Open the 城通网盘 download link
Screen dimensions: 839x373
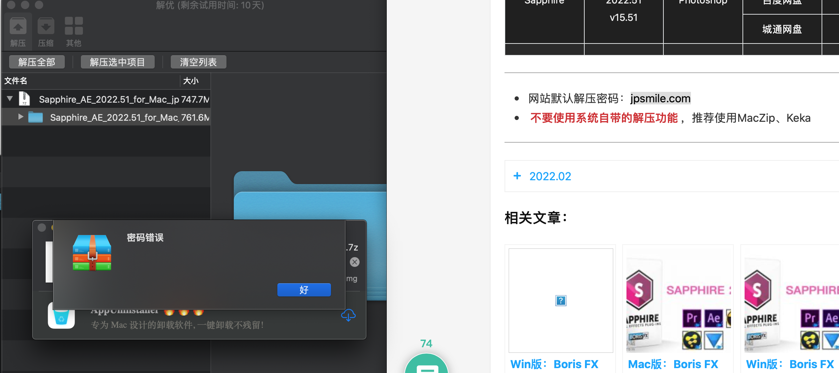pyautogui.click(x=782, y=29)
